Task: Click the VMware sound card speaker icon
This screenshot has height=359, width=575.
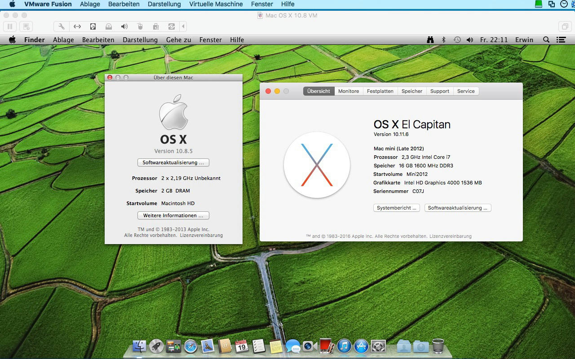Action: pyautogui.click(x=124, y=26)
